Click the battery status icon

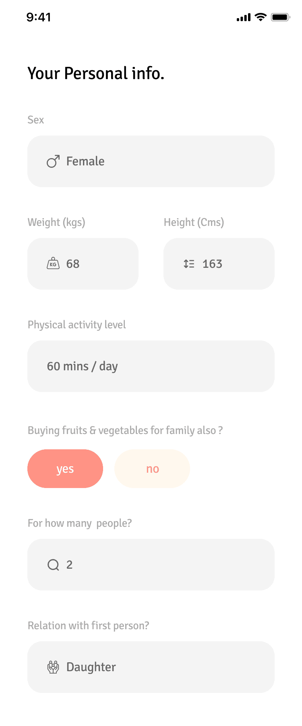[281, 17]
